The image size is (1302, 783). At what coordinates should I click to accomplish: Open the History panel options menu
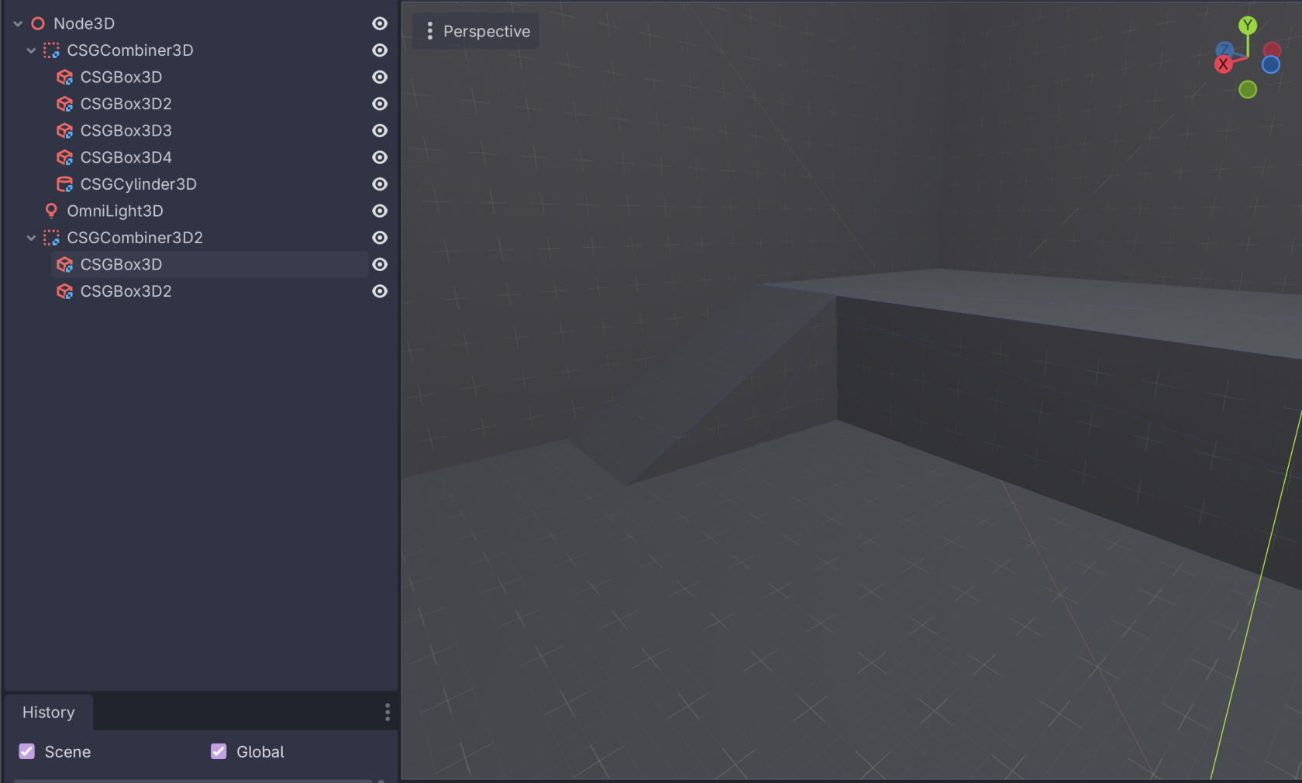coord(387,712)
